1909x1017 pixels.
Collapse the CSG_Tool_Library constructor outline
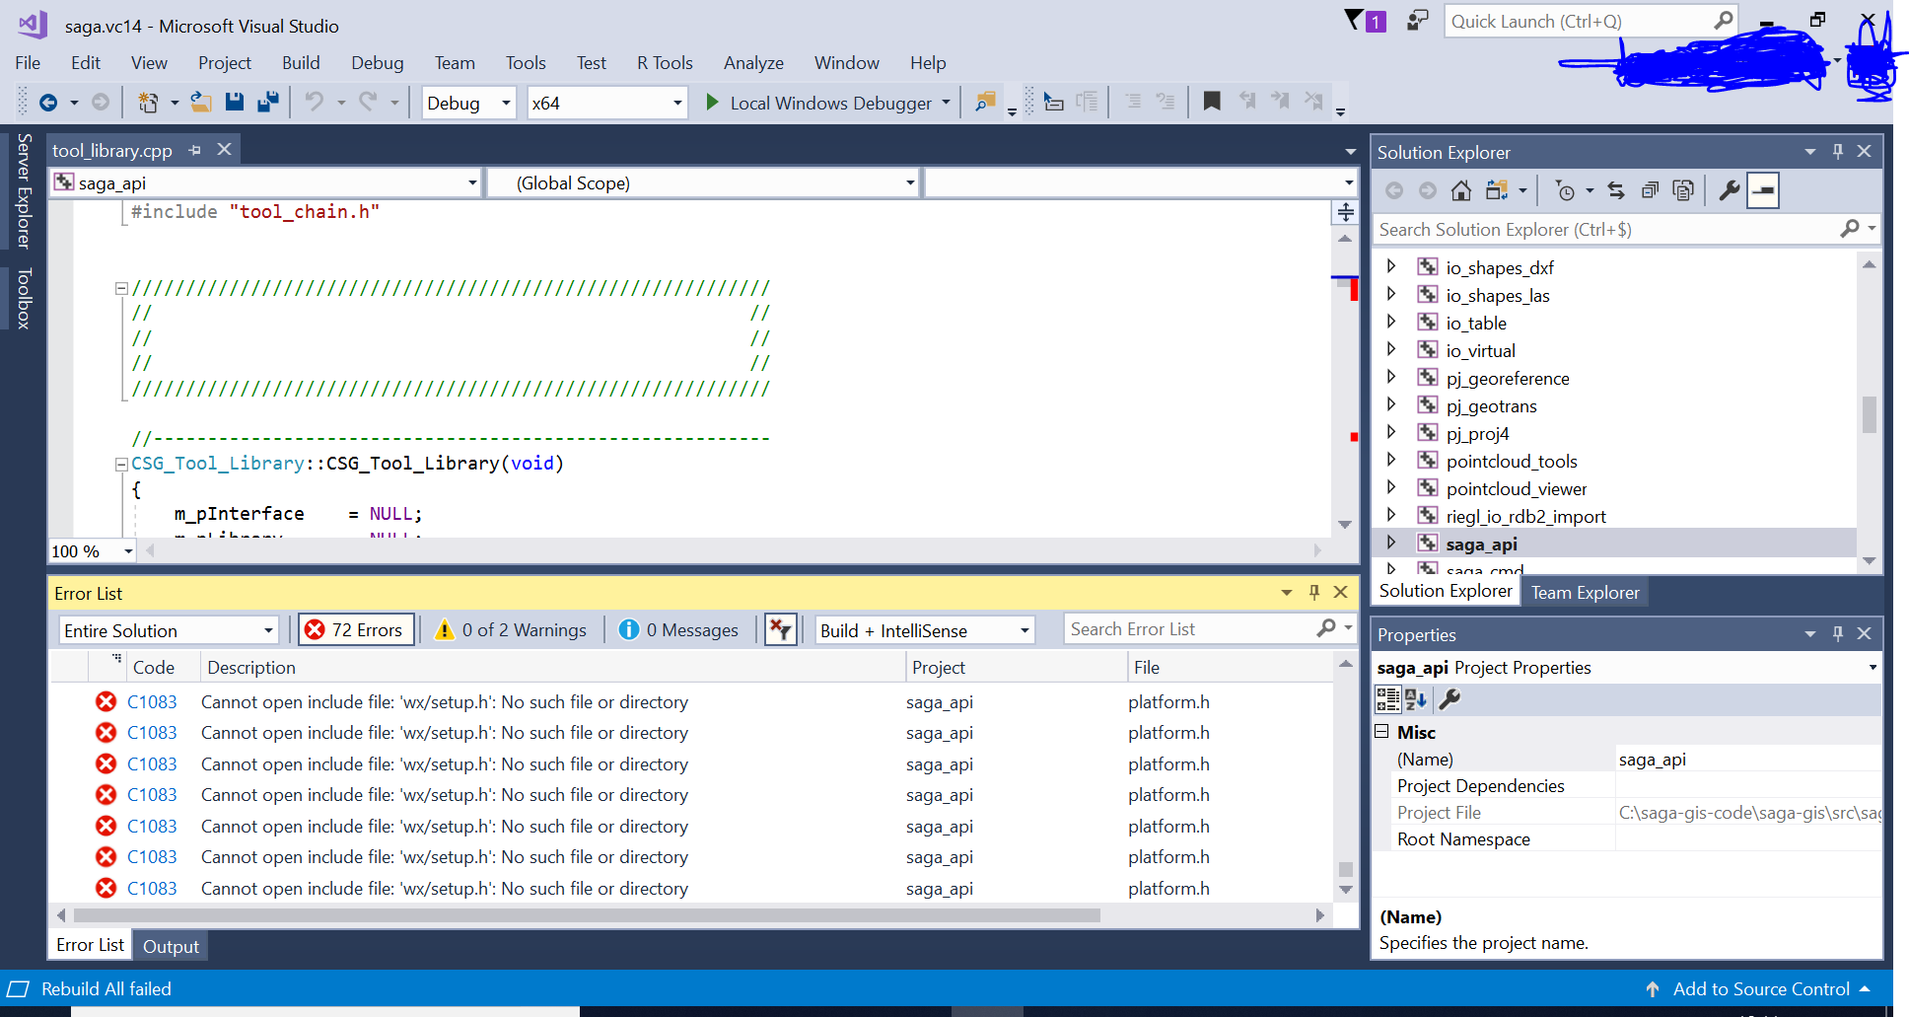click(x=121, y=464)
